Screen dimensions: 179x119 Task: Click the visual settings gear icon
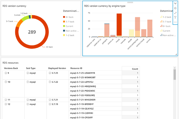click(x=175, y=8)
